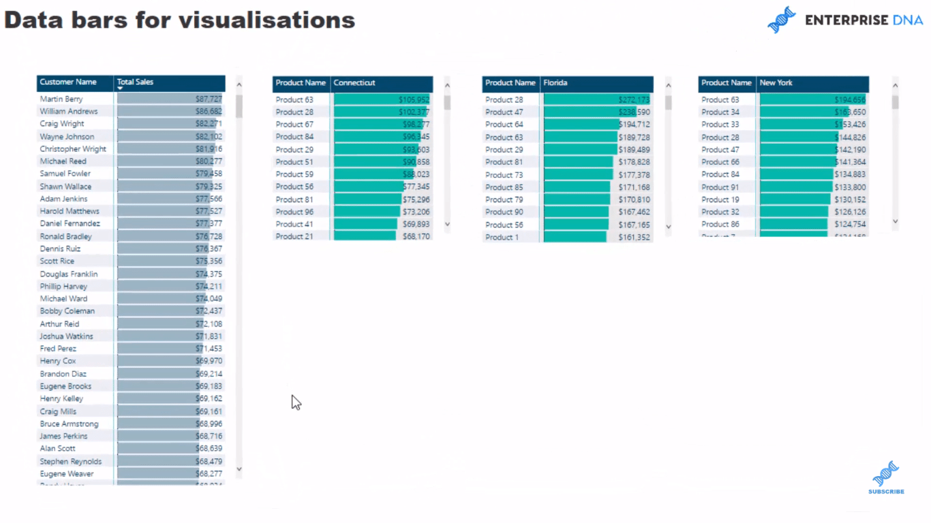Screen dimensions: 931x523
Task: Click the sort arrow under Total Sales
Action: 120,89
